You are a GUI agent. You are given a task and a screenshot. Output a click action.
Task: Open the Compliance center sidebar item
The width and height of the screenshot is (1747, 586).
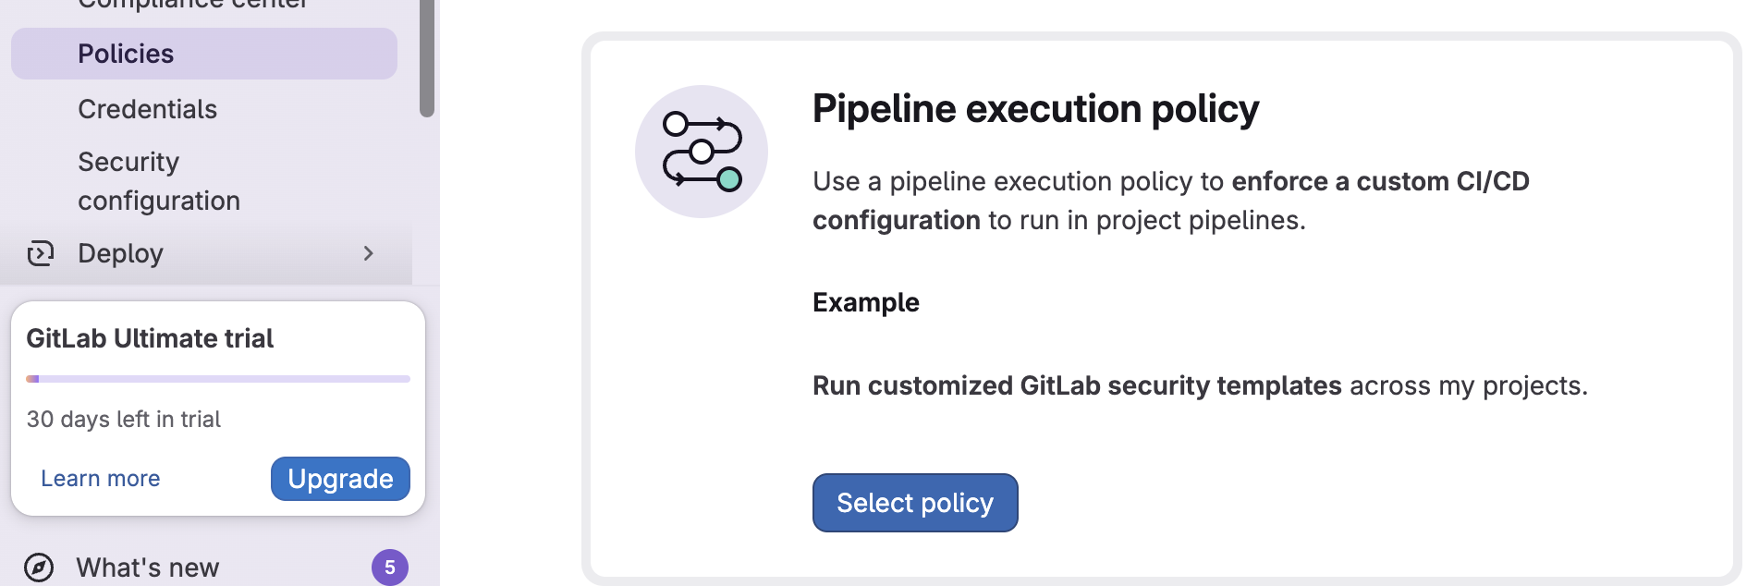191,5
